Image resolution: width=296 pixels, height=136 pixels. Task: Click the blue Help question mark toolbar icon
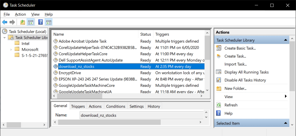pos(40,22)
